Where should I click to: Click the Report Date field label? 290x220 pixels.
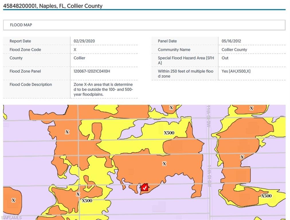coord(20,41)
